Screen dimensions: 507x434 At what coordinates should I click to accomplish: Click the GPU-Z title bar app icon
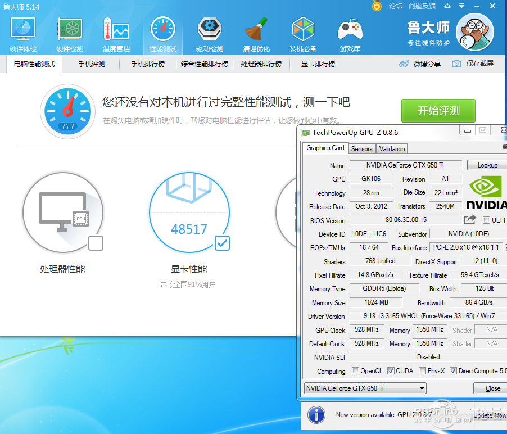[x=306, y=133]
